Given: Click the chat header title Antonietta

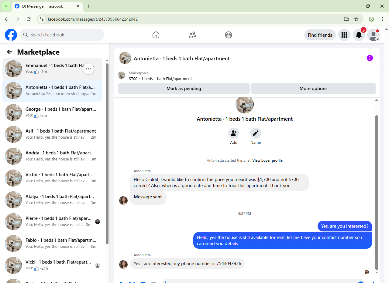Looking at the screenshot, I should [x=182, y=59].
